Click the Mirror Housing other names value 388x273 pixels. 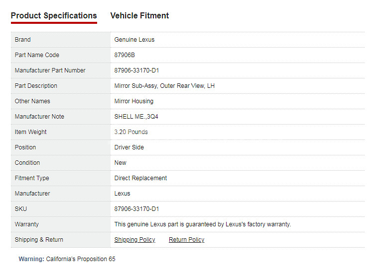(134, 101)
